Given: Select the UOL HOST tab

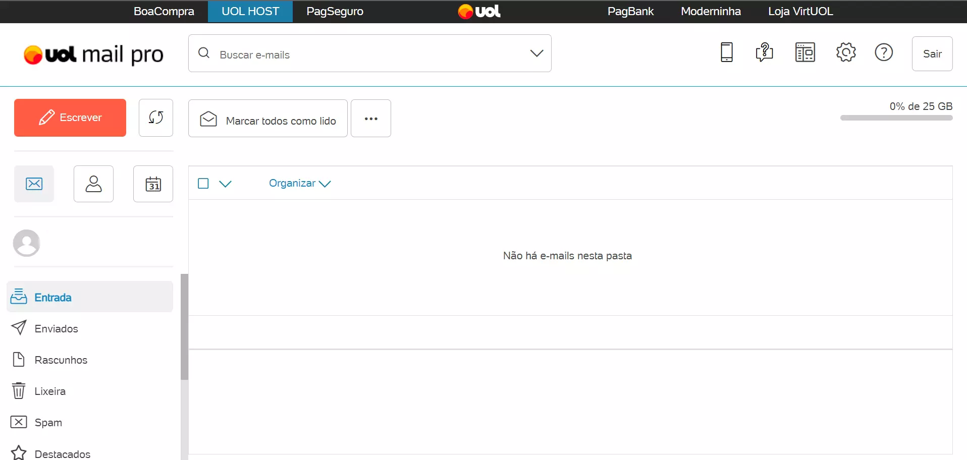Looking at the screenshot, I should click(250, 11).
